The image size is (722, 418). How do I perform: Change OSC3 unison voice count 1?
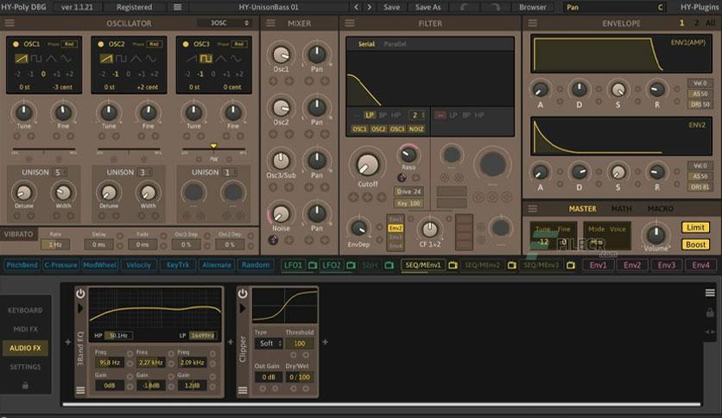(x=231, y=172)
